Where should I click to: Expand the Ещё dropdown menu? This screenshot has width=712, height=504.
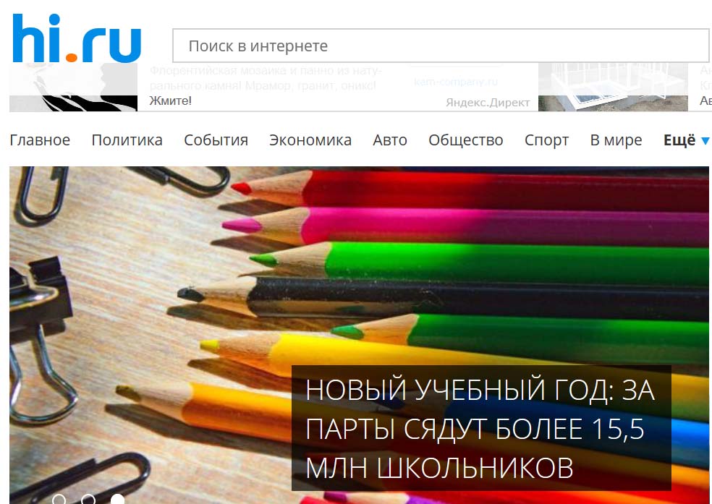click(x=686, y=140)
